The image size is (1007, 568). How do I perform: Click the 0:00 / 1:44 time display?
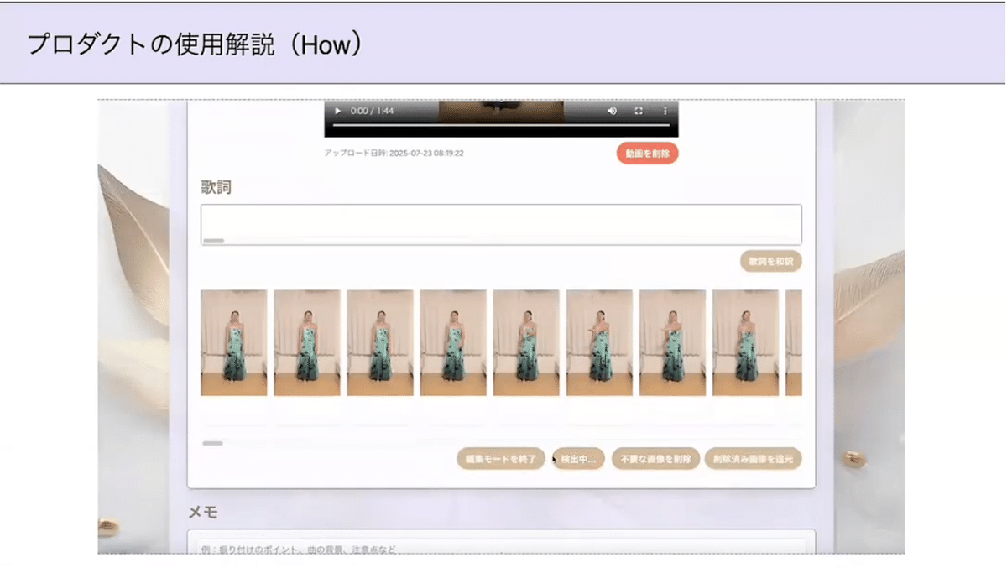coord(372,111)
